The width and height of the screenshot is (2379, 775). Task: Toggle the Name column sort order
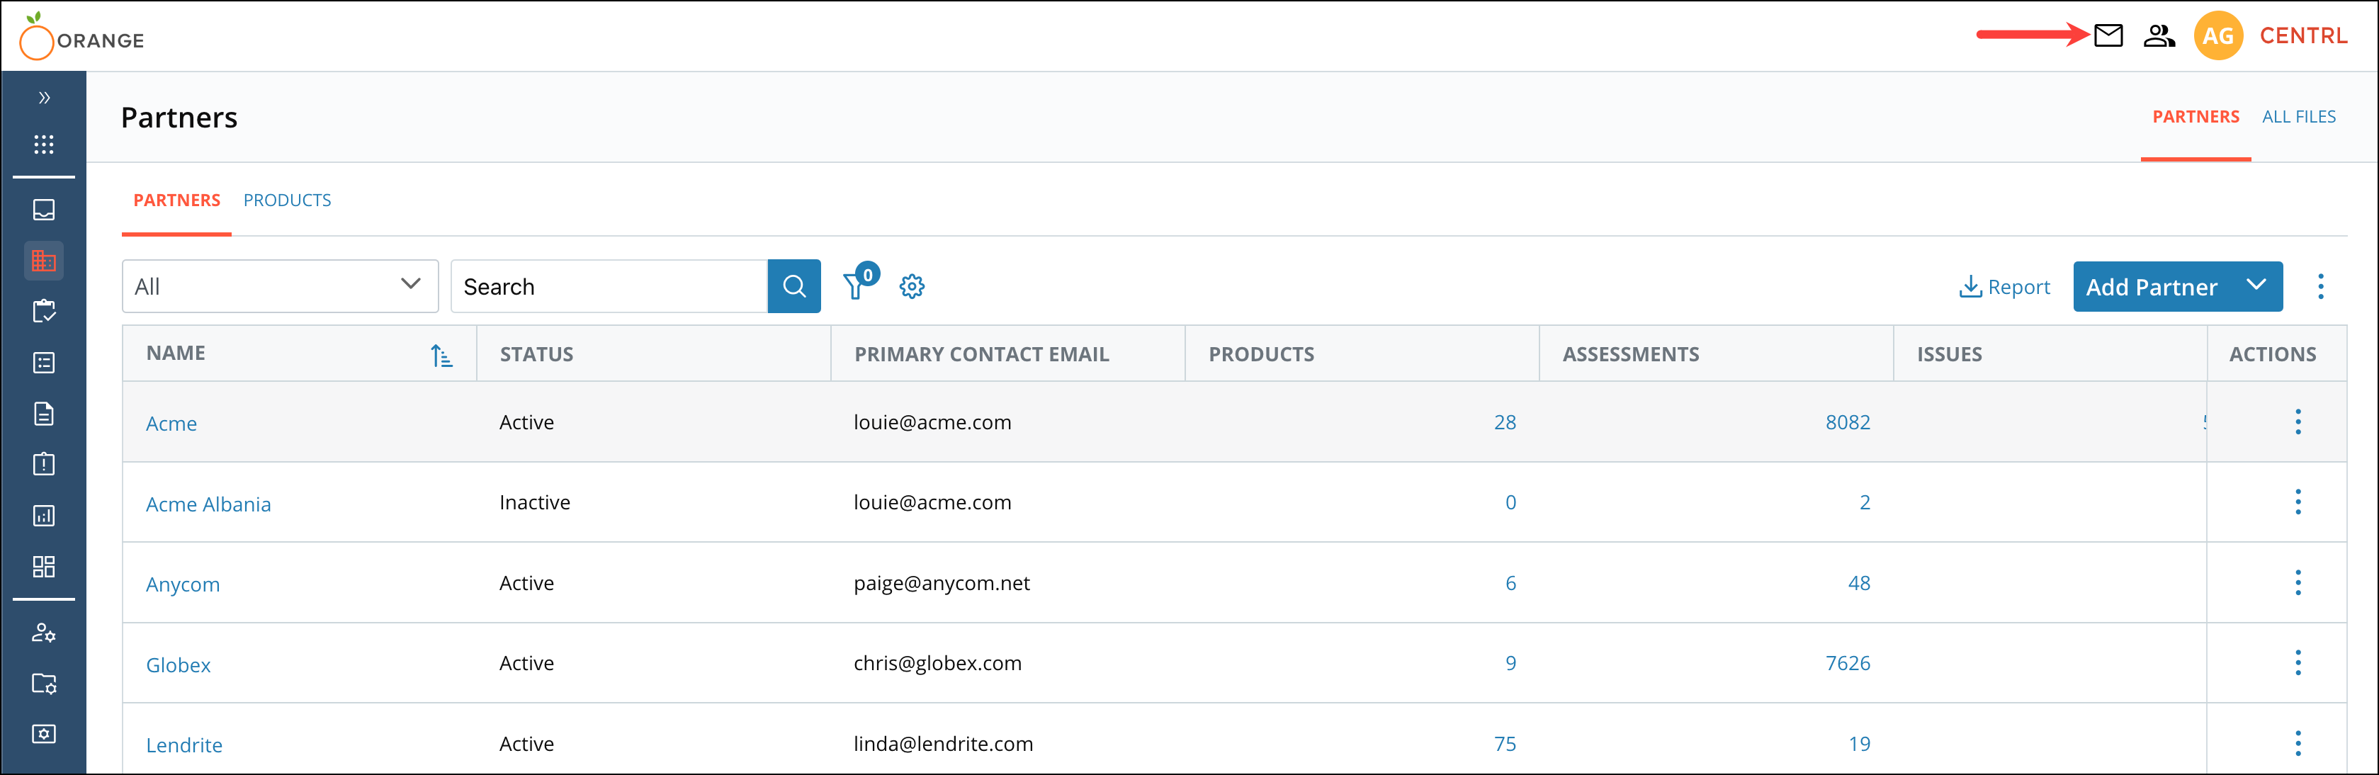442,353
